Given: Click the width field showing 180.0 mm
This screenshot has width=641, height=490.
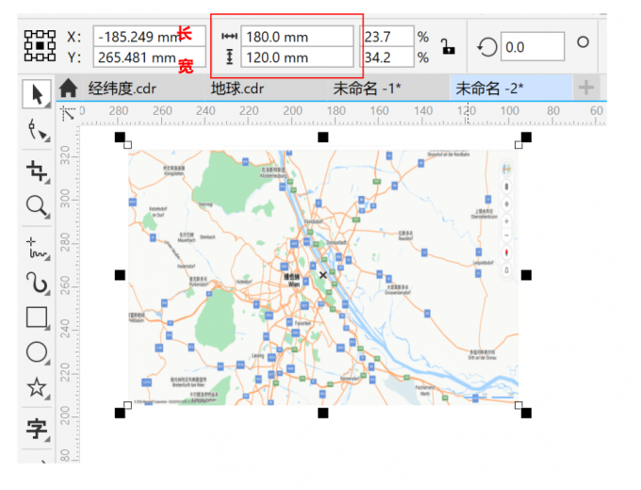Looking at the screenshot, I should coord(297,37).
